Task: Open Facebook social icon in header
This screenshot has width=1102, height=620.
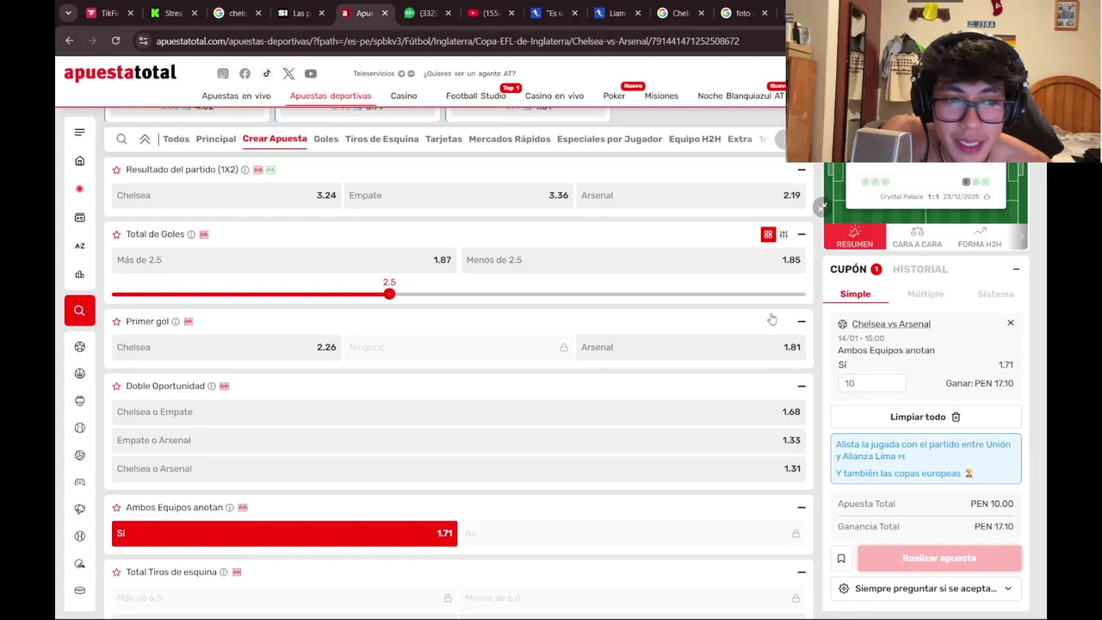Action: coord(245,74)
